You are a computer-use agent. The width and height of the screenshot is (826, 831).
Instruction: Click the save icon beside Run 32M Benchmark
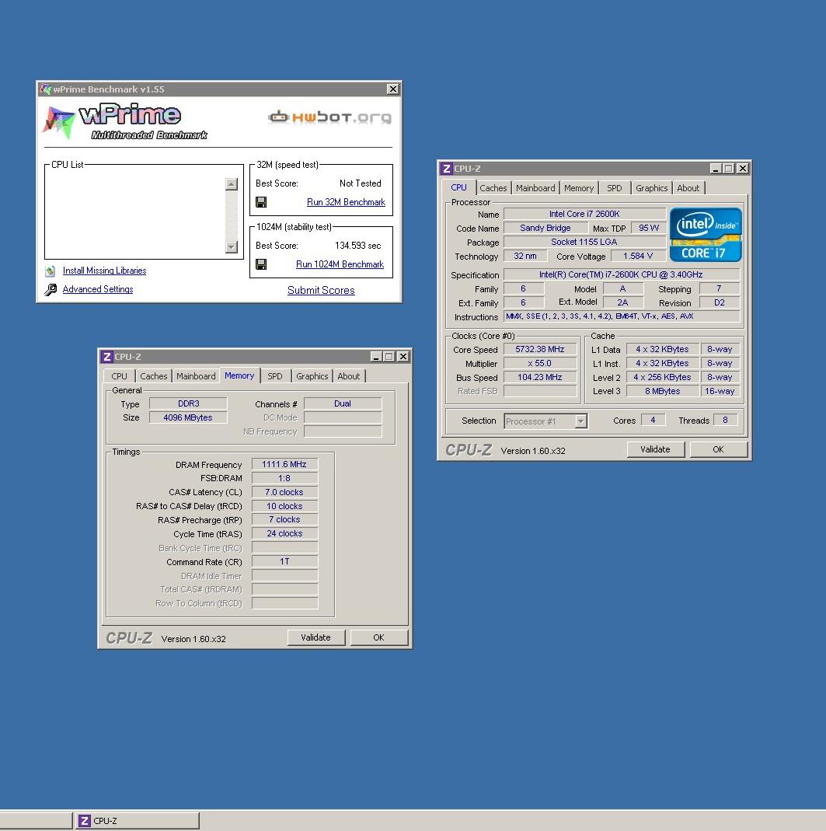pos(260,202)
